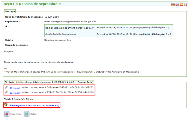
Task: Click the red X Supprimer icon
Action: [7, 114]
